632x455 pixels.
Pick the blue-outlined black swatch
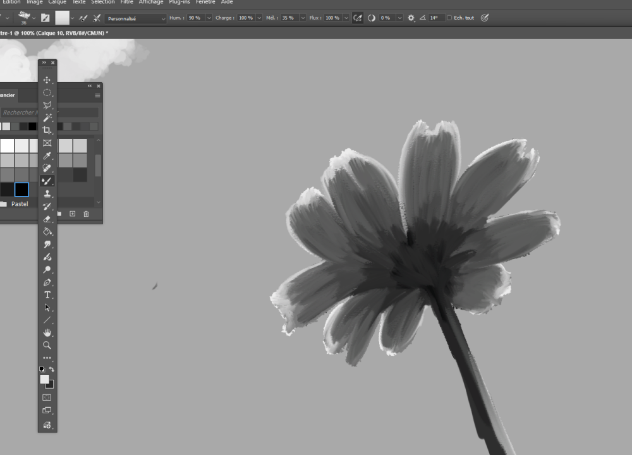pos(21,190)
